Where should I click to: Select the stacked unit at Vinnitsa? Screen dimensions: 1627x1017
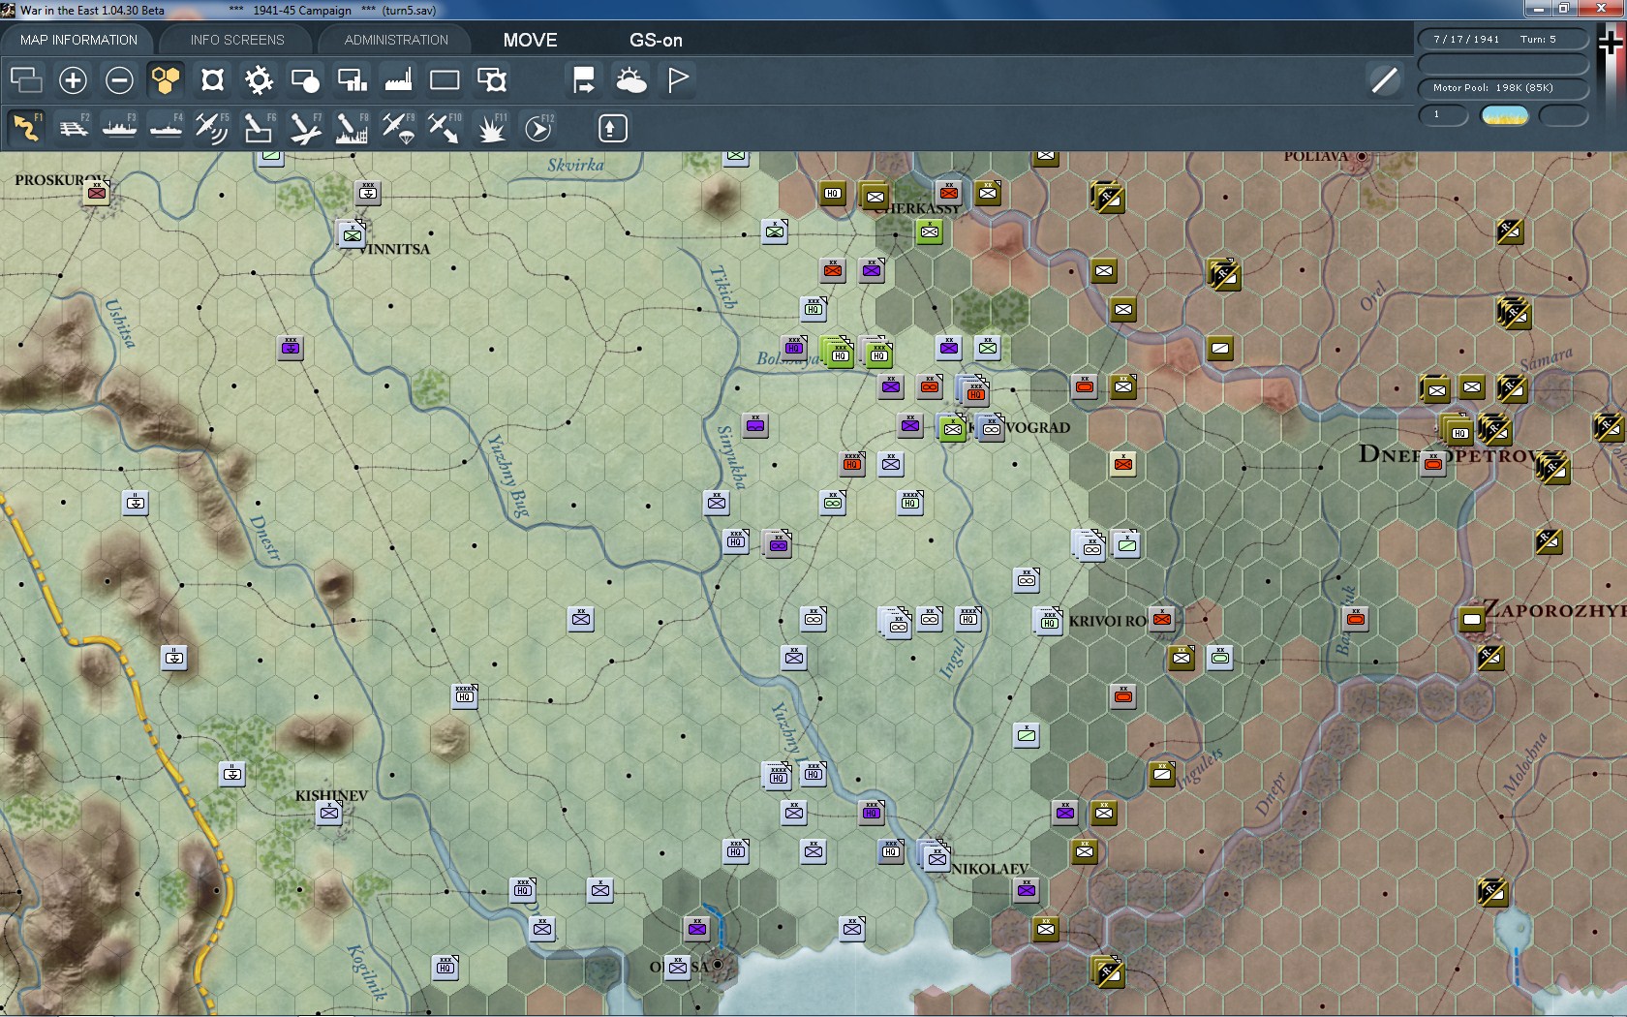pyautogui.click(x=352, y=233)
